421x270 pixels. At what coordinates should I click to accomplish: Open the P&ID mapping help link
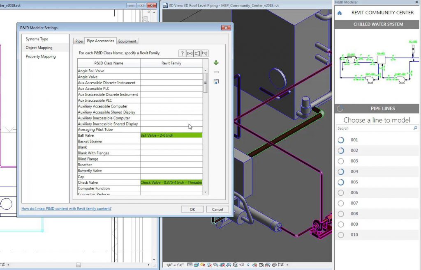tap(66, 209)
